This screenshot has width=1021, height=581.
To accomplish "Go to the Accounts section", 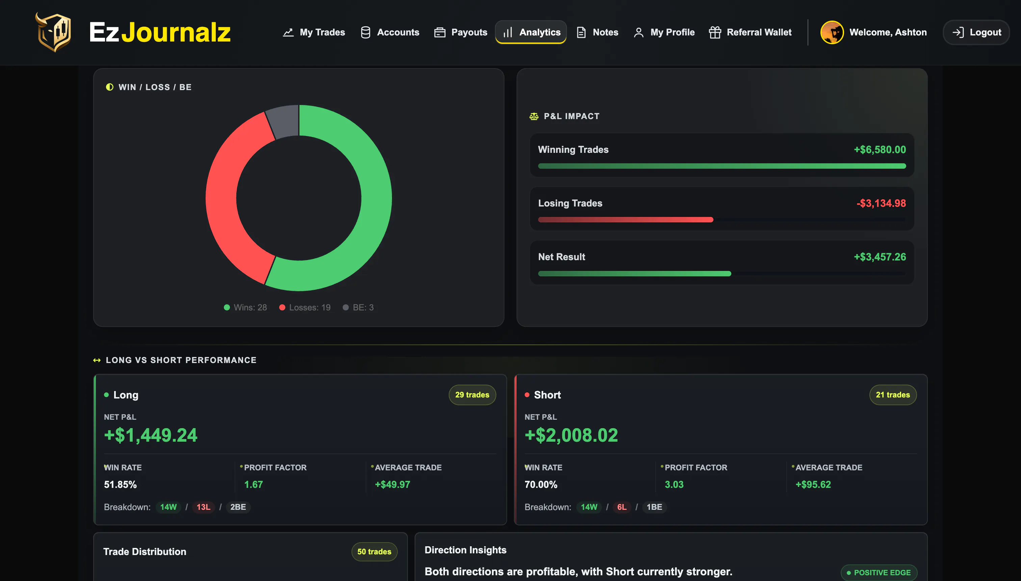I will 390,32.
